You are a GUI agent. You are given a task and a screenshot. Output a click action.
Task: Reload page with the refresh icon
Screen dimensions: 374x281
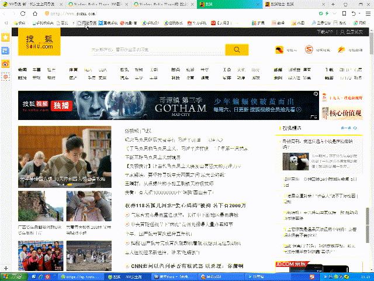click(23, 13)
